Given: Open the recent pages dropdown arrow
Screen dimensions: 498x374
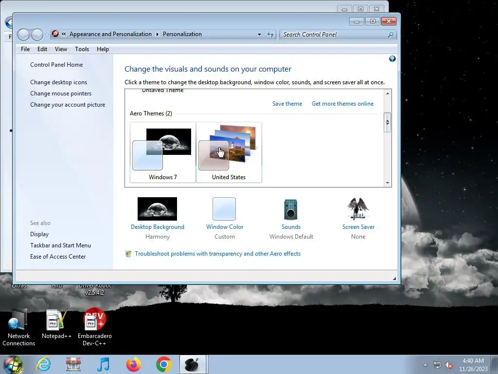Looking at the screenshot, I should click(47, 35).
